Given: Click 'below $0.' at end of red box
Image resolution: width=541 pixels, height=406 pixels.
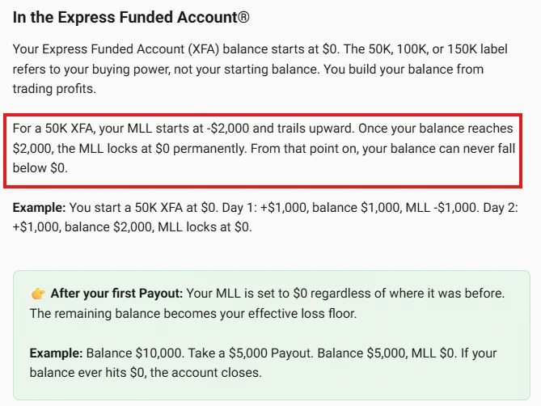Looking at the screenshot, I should [40, 168].
